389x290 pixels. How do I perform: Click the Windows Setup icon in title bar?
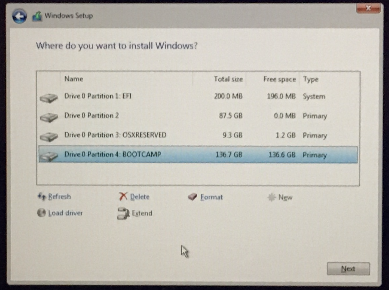click(x=37, y=16)
